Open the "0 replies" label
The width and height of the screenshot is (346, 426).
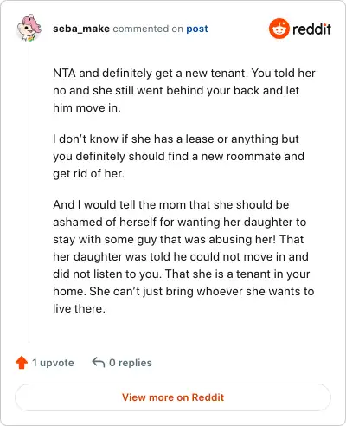131,363
